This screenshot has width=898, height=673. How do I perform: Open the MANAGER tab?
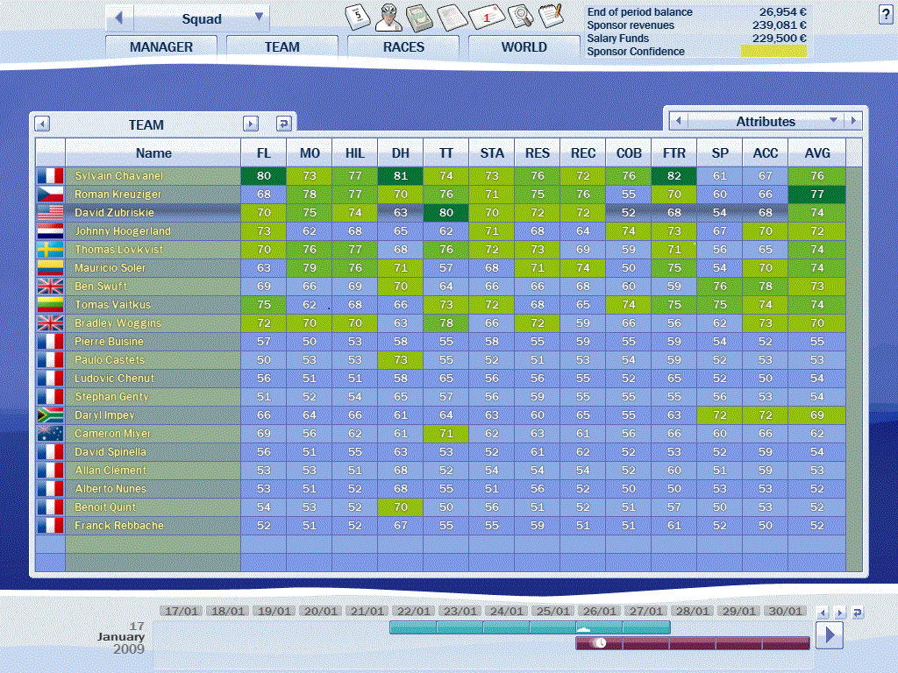point(161,47)
